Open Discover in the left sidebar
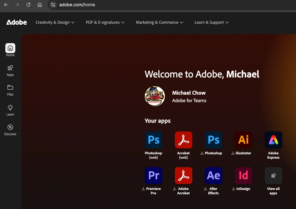Viewport: 296px width, 209px height. (x=10, y=130)
